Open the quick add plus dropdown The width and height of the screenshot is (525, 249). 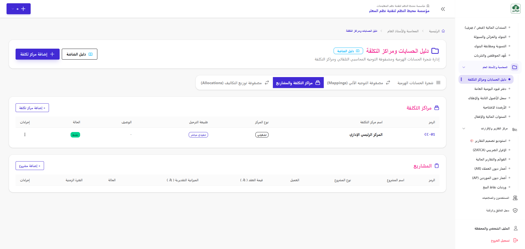(x=19, y=9)
